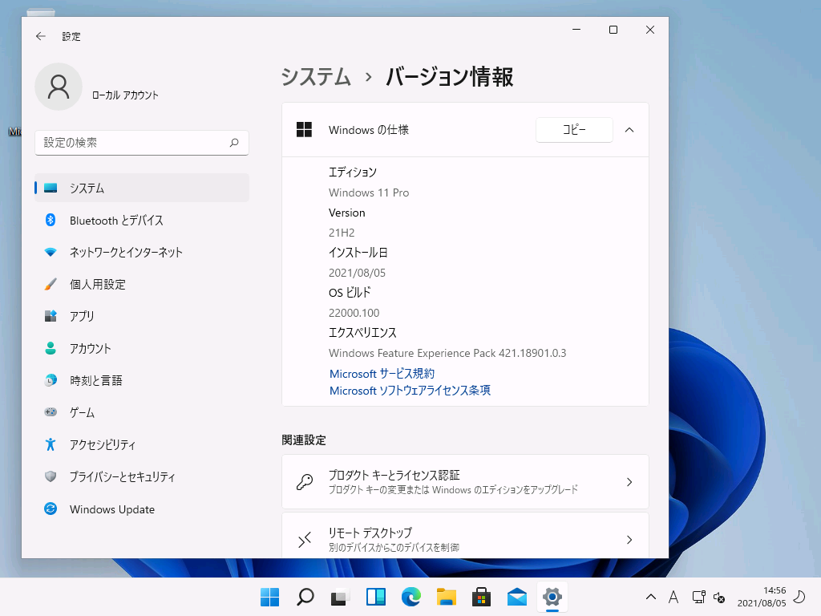The height and width of the screenshot is (616, 821).
Task: Open the 個人用設定 brush icon
Action: click(x=51, y=284)
